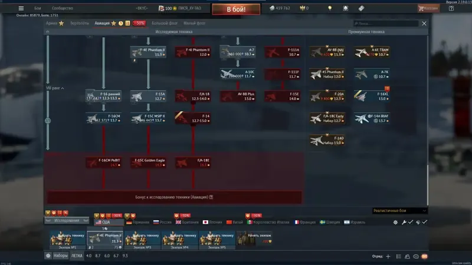Click the help question mark icon
The image size is (472, 265).
coord(451,8)
